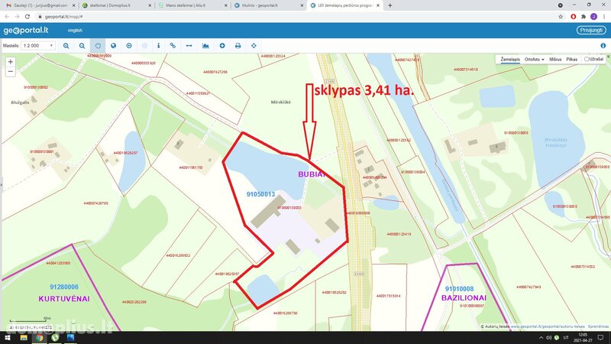Image resolution: width=611 pixels, height=344 pixels.
Task: Bookmark this page with star icon
Action: [x=561, y=16]
